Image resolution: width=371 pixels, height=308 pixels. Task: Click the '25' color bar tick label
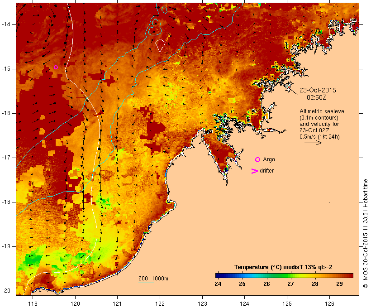[243, 284]
